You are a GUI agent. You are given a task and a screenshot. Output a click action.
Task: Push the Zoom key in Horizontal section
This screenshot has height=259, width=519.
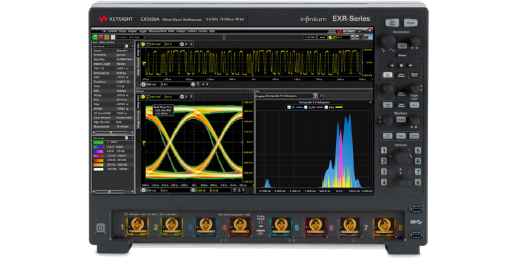point(402,46)
